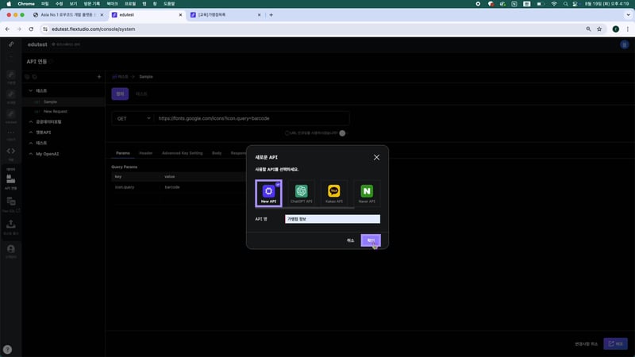
Task: Pick the Kakao API icon
Action: [x=334, y=193]
